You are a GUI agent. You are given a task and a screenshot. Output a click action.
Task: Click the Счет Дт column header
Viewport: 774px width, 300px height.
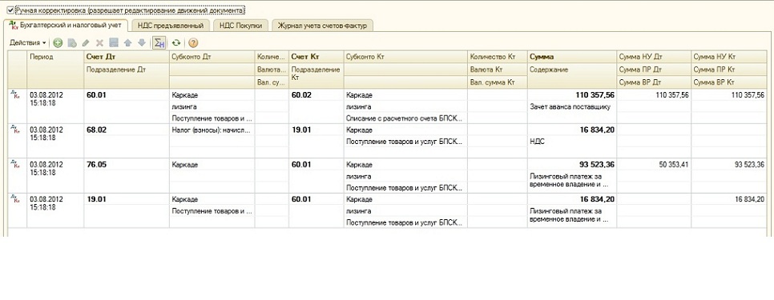(127, 57)
